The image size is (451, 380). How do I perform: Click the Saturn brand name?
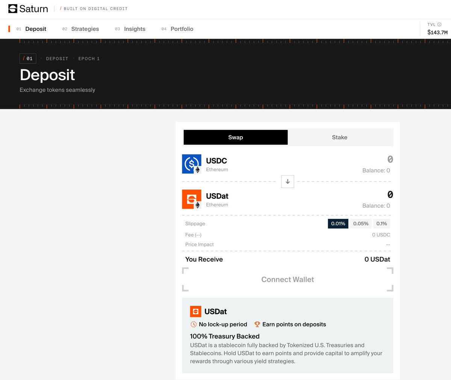pos(34,9)
